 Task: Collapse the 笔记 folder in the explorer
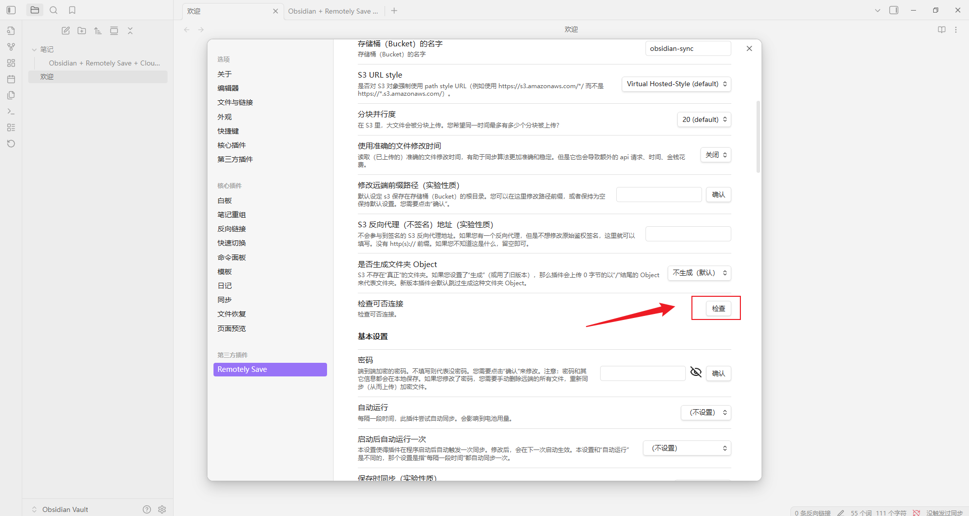click(34, 49)
